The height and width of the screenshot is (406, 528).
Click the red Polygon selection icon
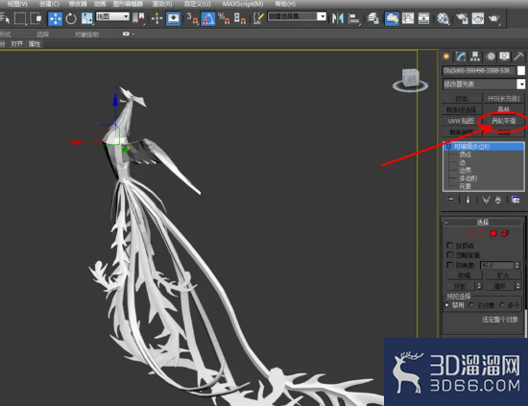(x=493, y=233)
